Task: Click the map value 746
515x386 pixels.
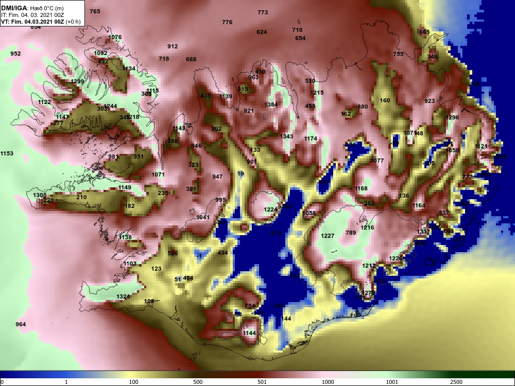Action: 432,57
